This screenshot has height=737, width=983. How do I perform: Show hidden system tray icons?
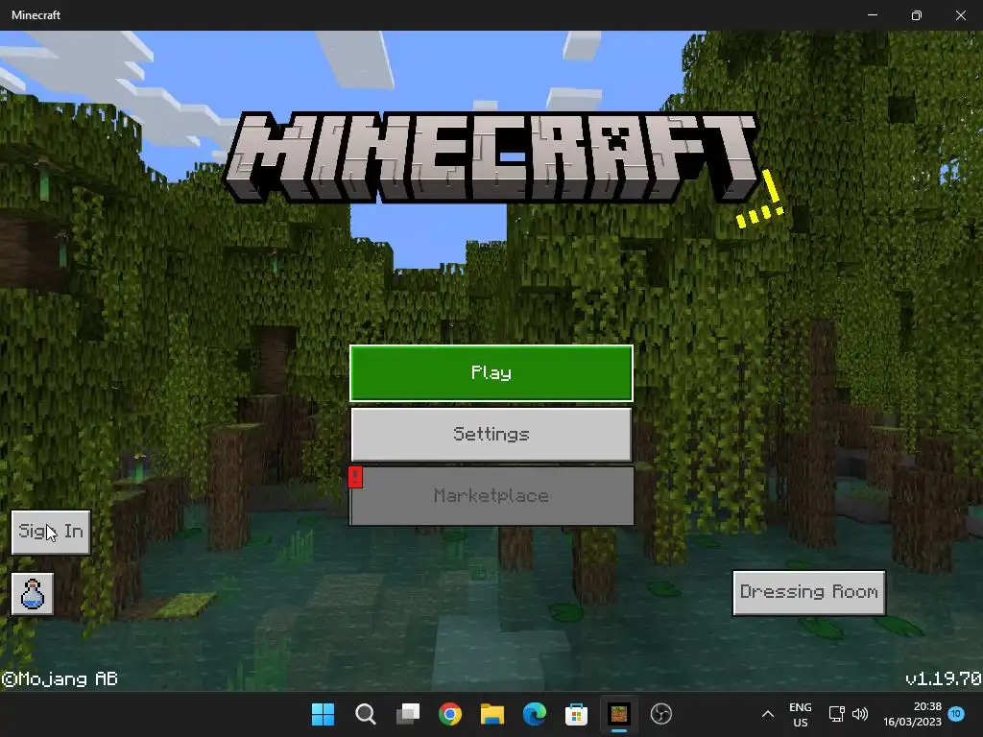[x=767, y=714]
